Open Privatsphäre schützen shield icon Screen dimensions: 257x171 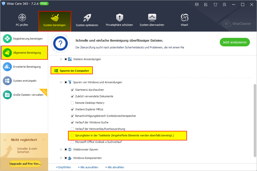point(119,18)
